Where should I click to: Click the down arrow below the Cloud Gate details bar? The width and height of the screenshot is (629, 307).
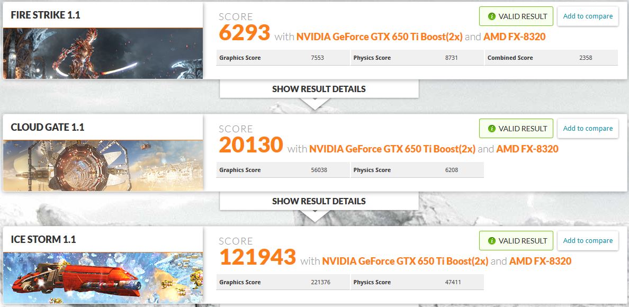(x=315, y=215)
